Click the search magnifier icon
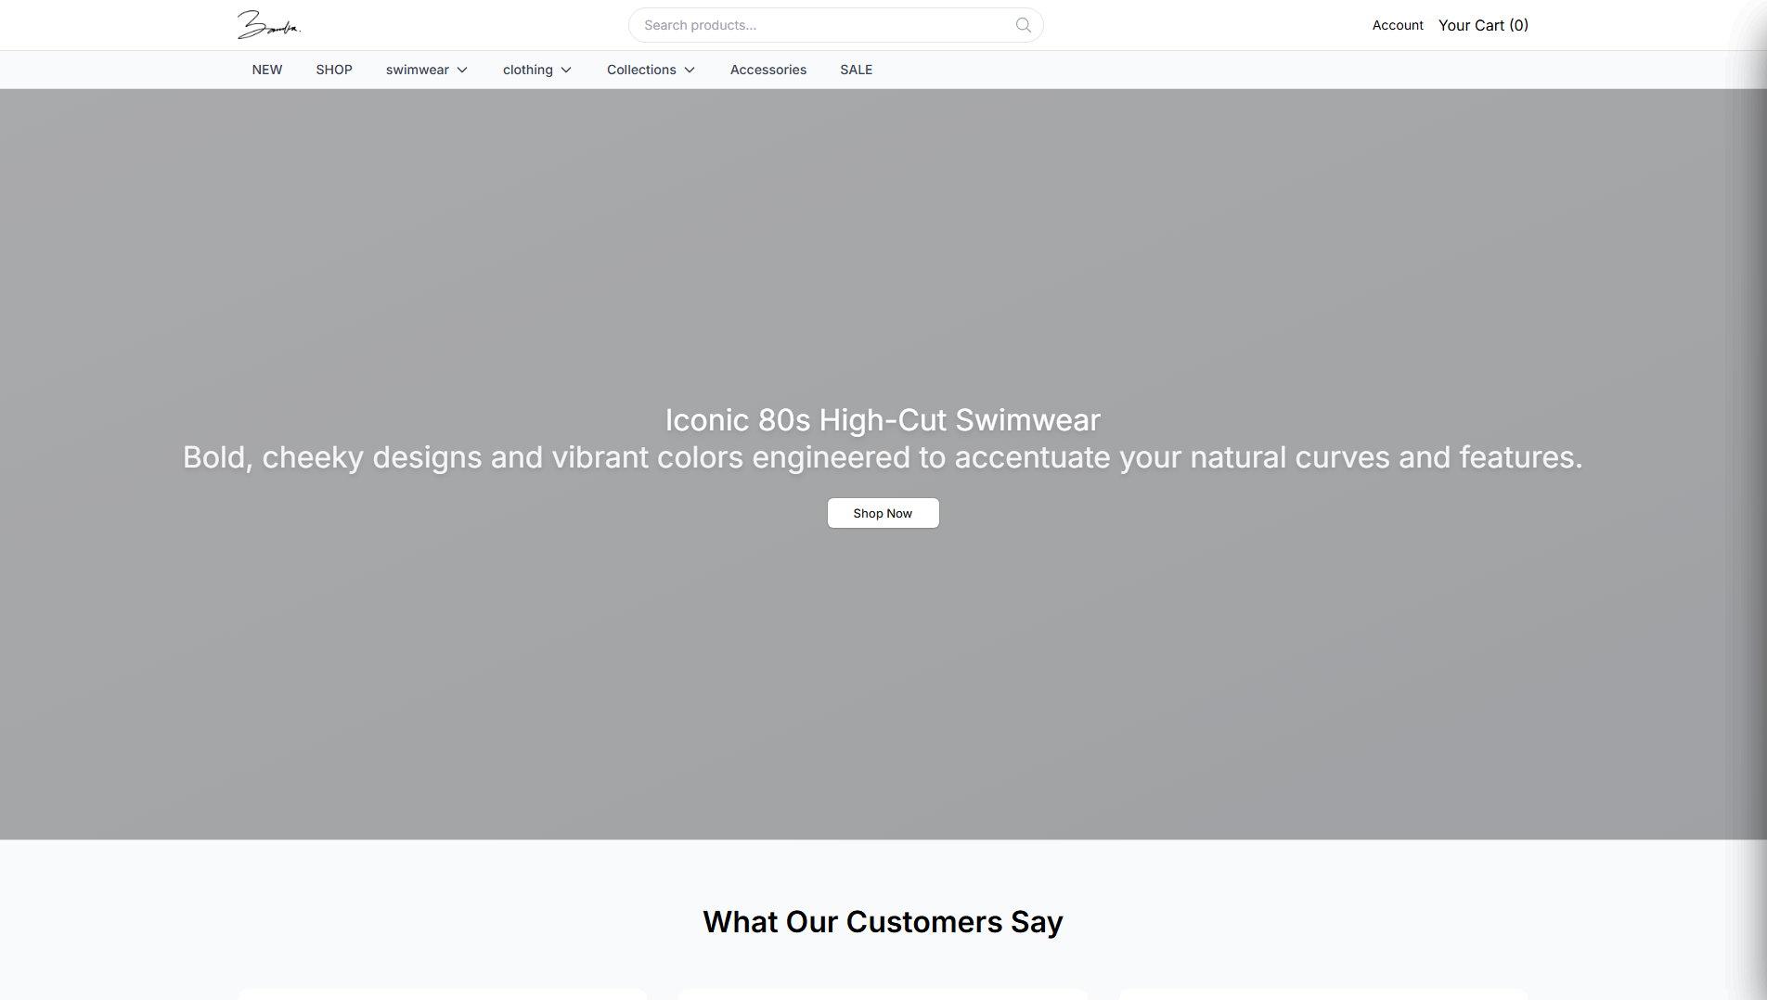 (x=1023, y=25)
